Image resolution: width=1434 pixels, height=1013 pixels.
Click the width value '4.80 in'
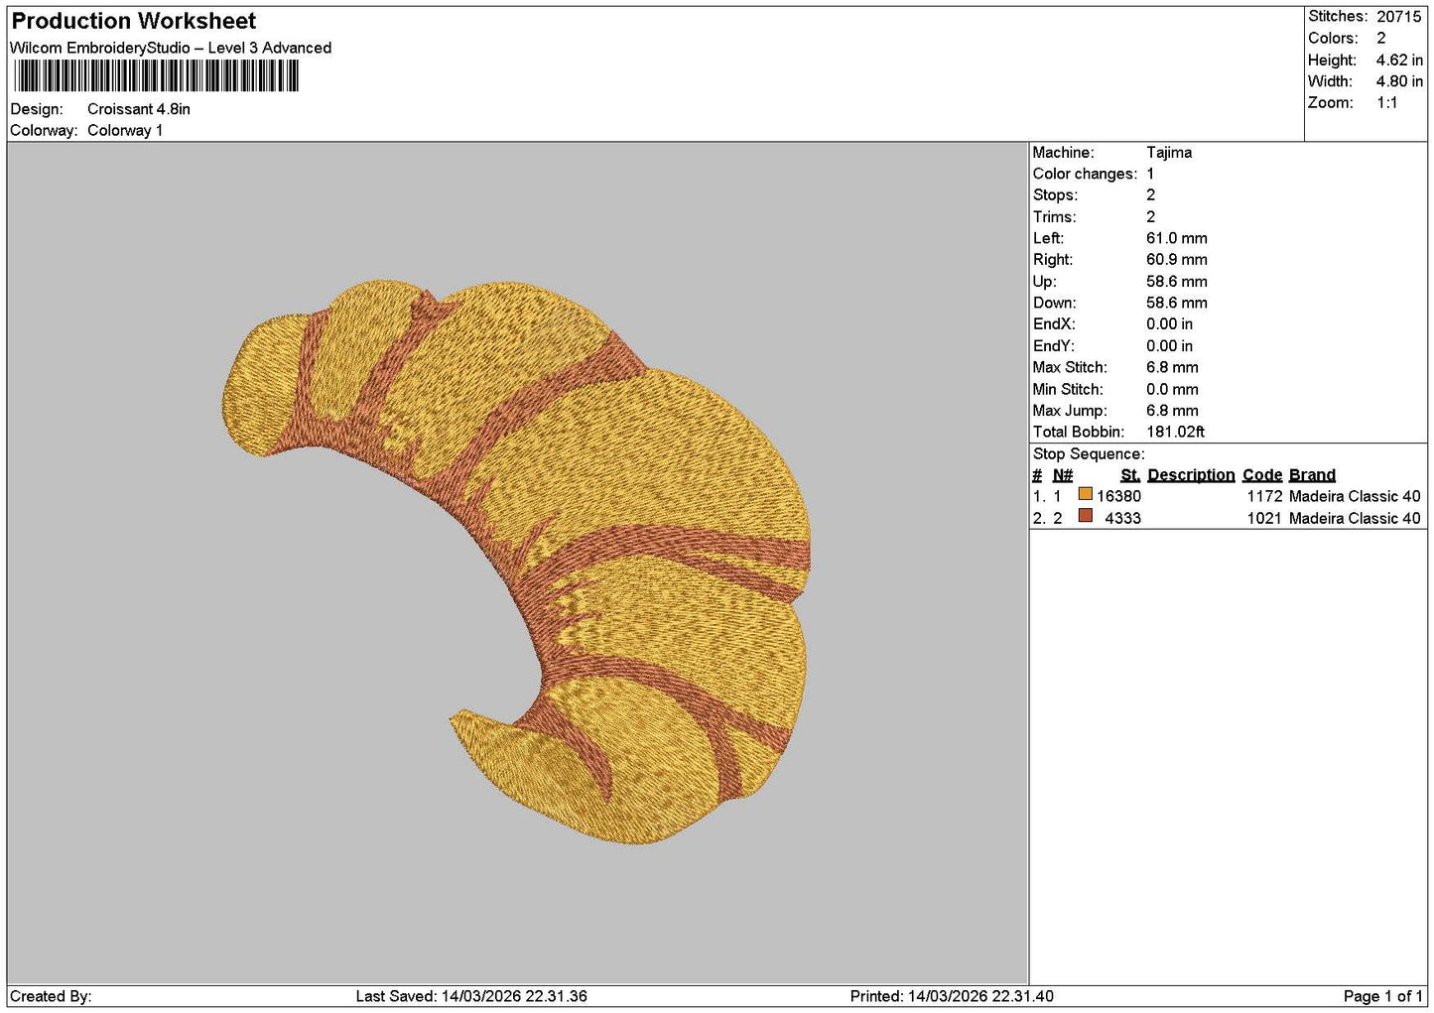pos(1399,81)
